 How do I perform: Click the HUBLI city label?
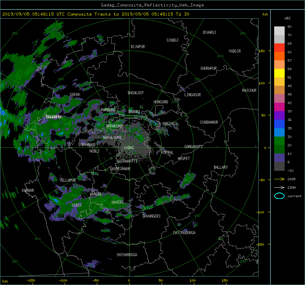95,151
